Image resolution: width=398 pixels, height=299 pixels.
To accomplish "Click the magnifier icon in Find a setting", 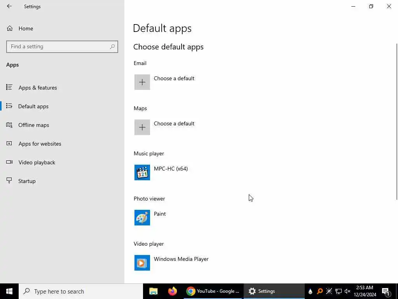I will tap(112, 47).
